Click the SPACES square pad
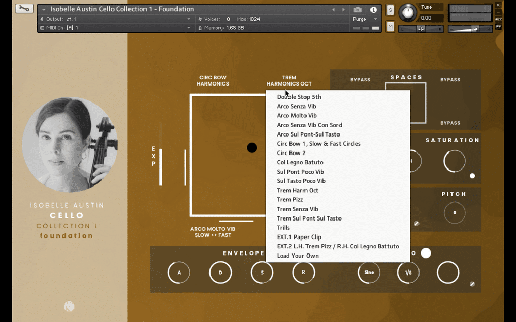Image resolution: width=516 pixels, height=322 pixels. point(406,103)
